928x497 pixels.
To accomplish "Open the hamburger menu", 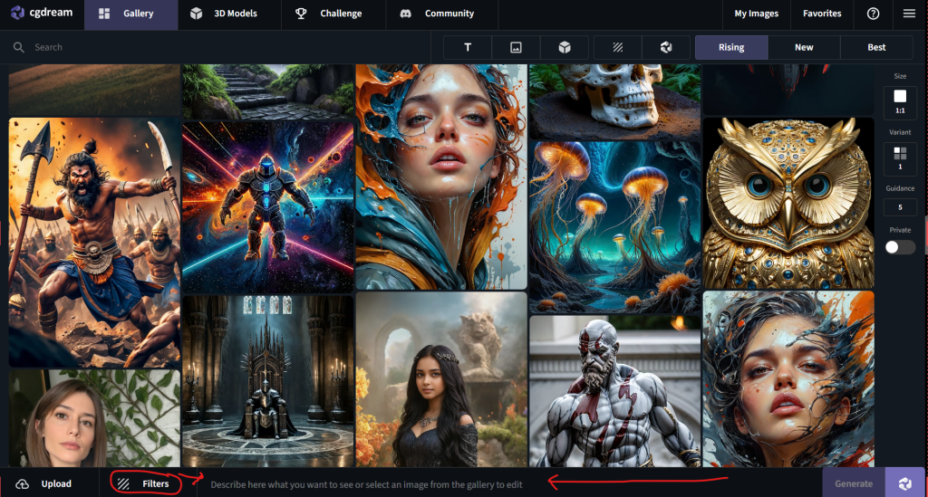I will click(x=909, y=14).
